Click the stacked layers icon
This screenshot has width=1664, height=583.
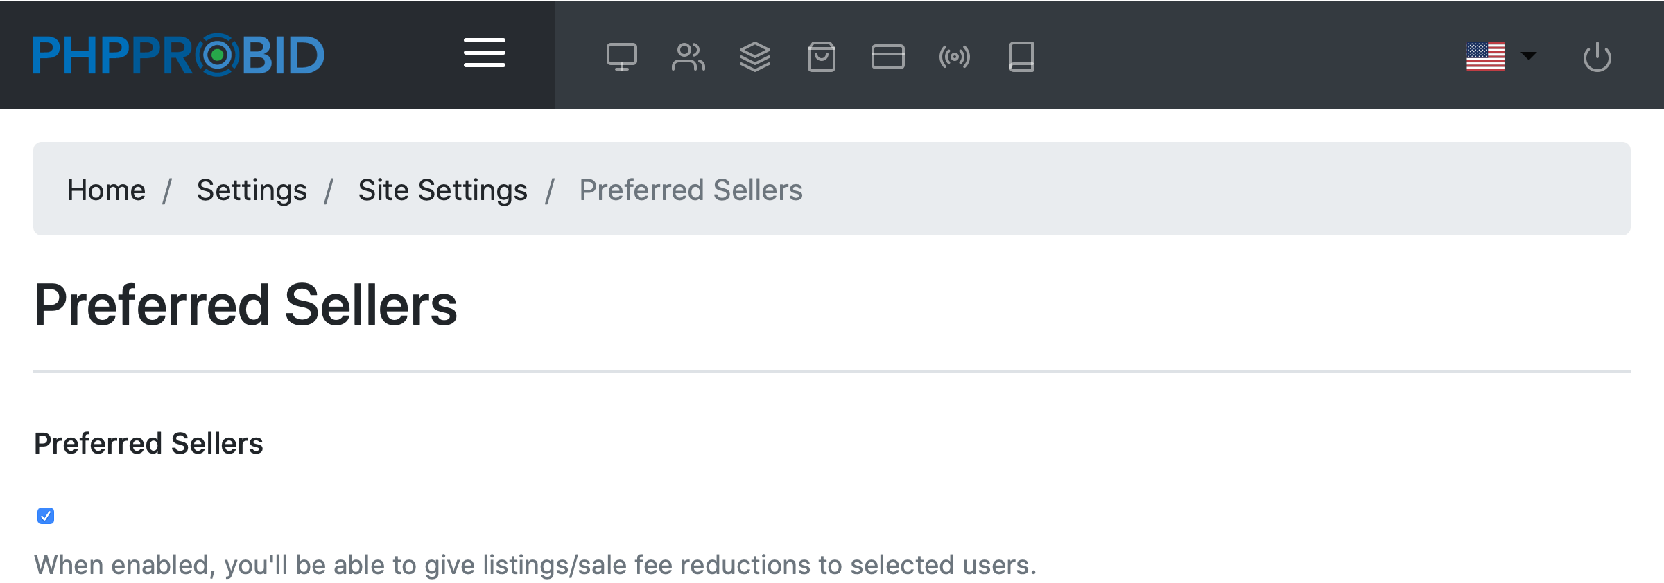[754, 57]
